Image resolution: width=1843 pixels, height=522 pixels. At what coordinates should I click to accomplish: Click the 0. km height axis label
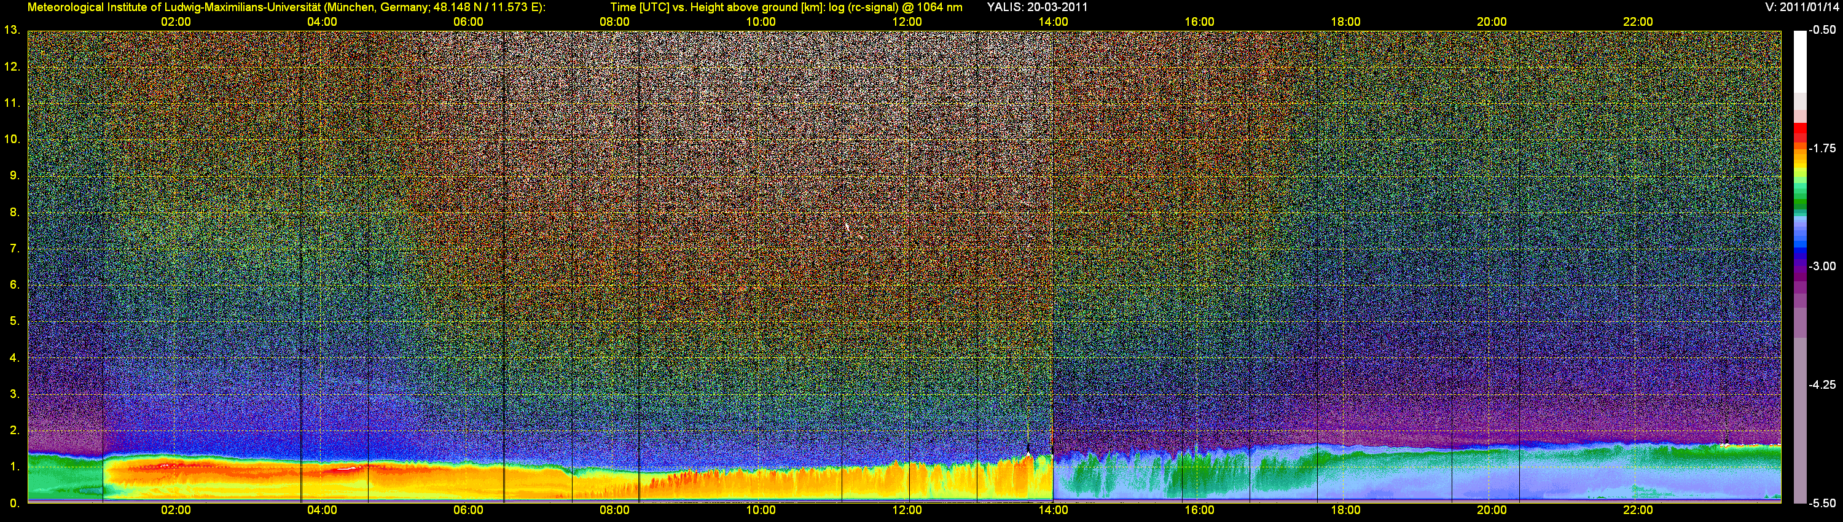pos(15,503)
